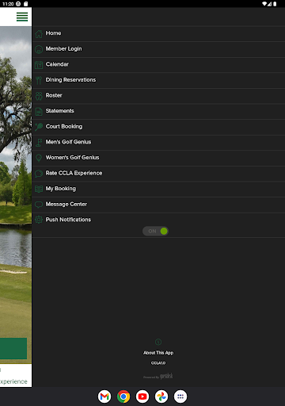Image resolution: width=285 pixels, height=406 pixels.
Task: Click the Women's Golf Genius pin icon
Action: [x=39, y=158]
